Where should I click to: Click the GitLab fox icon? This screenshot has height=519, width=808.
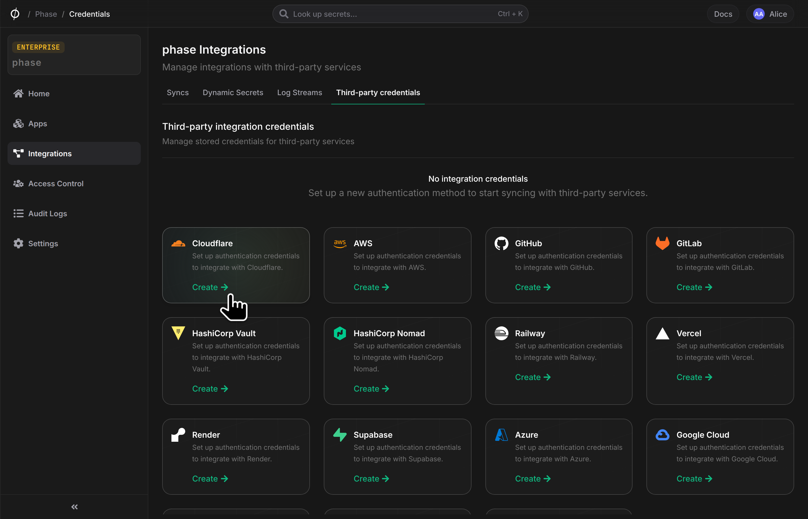(662, 243)
